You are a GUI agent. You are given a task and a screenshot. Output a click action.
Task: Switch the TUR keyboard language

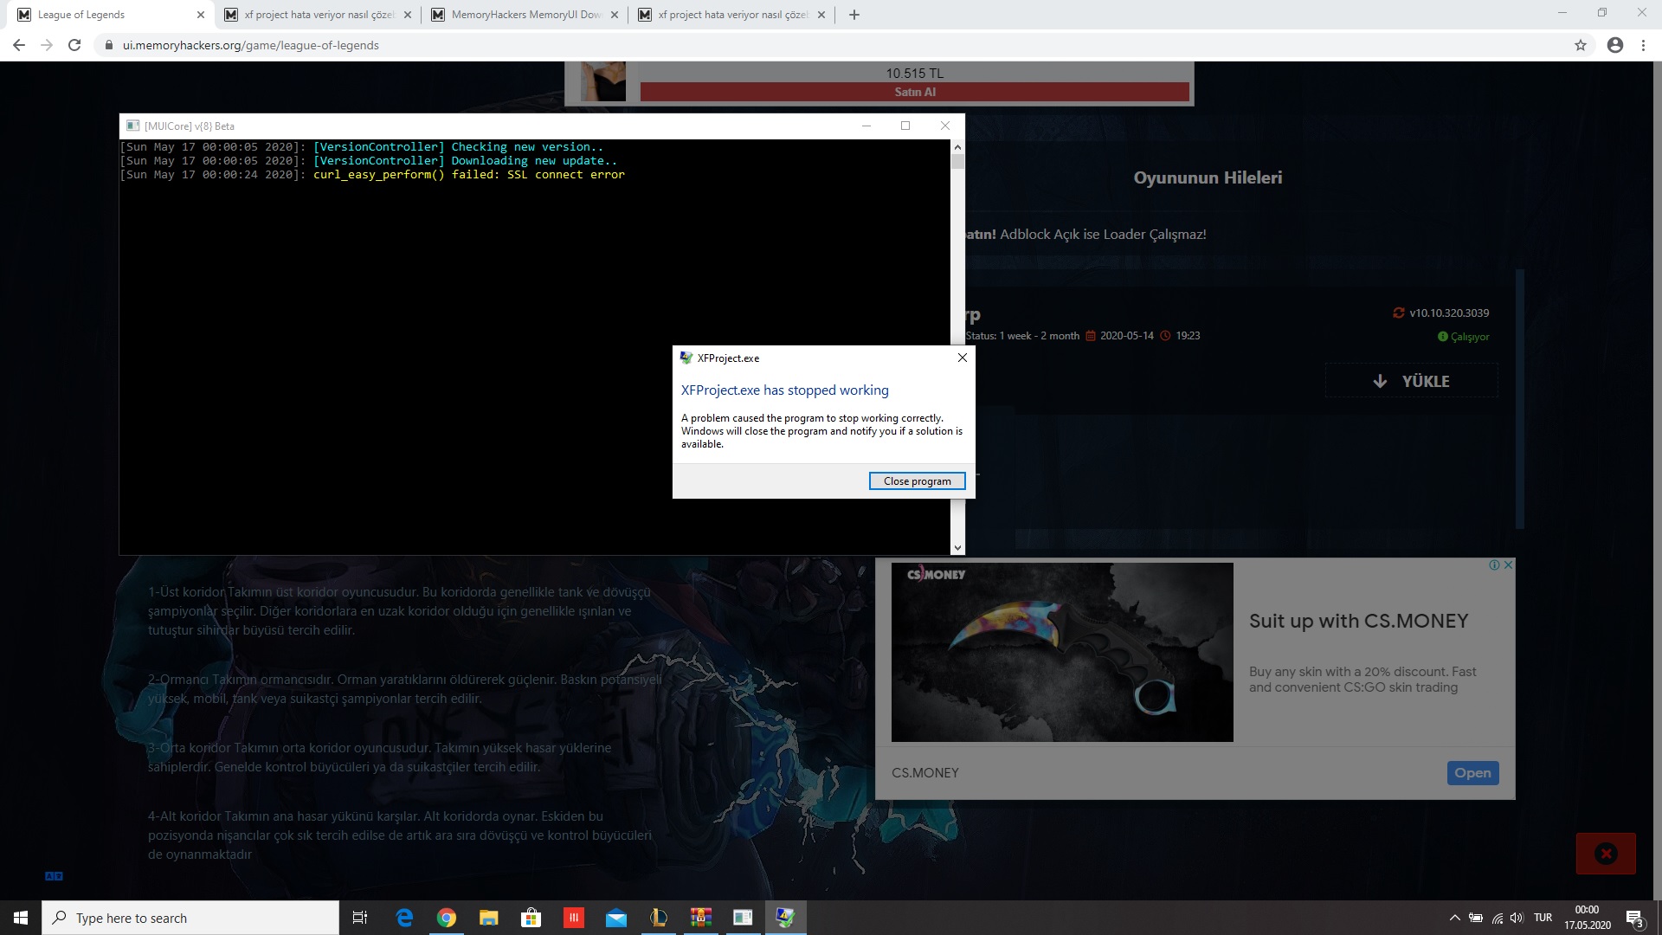point(1543,918)
